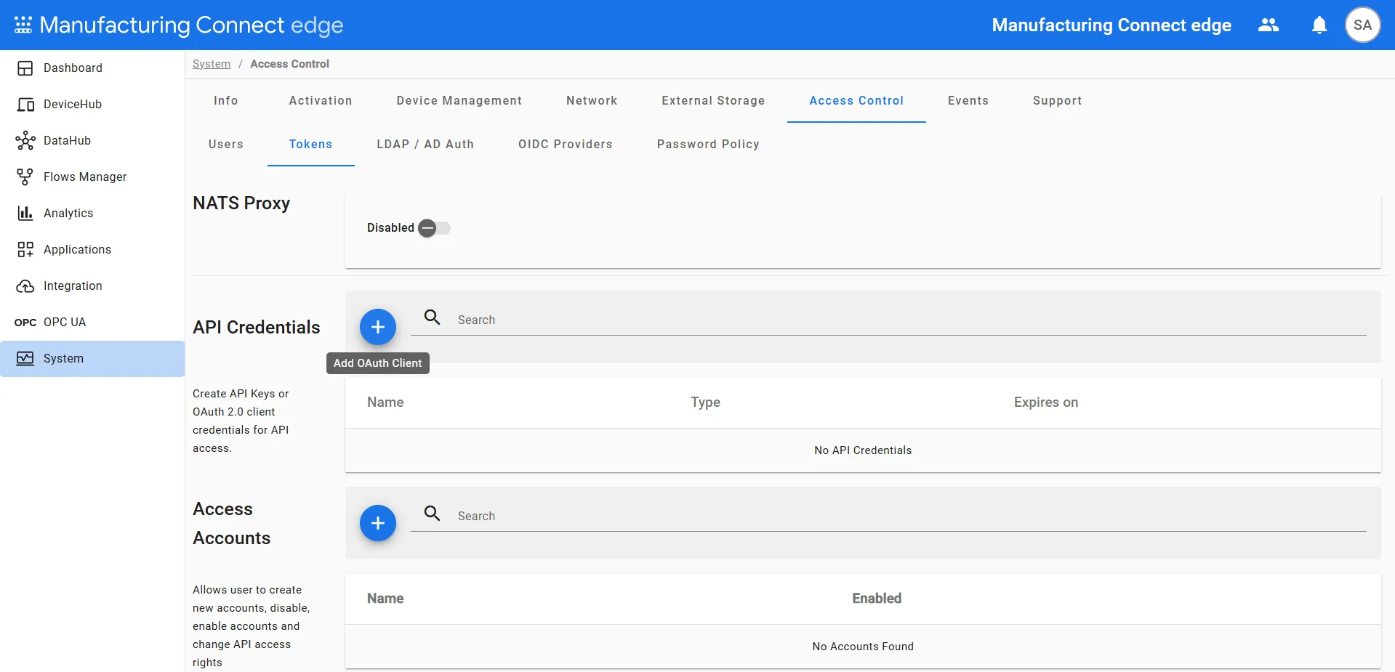This screenshot has height=672, width=1395.
Task: Click the NATS Proxy heading
Action: (241, 203)
